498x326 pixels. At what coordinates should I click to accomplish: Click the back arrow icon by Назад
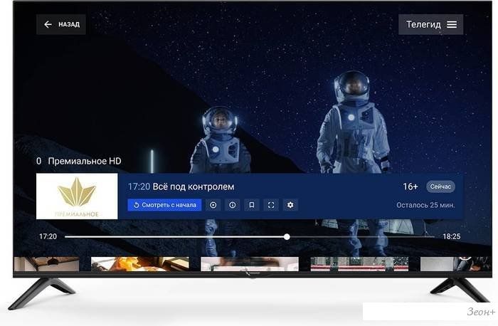click(x=48, y=24)
